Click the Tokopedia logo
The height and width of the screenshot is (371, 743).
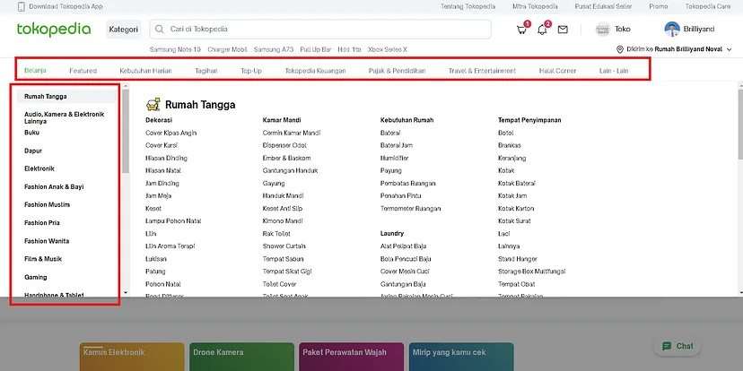(x=54, y=30)
